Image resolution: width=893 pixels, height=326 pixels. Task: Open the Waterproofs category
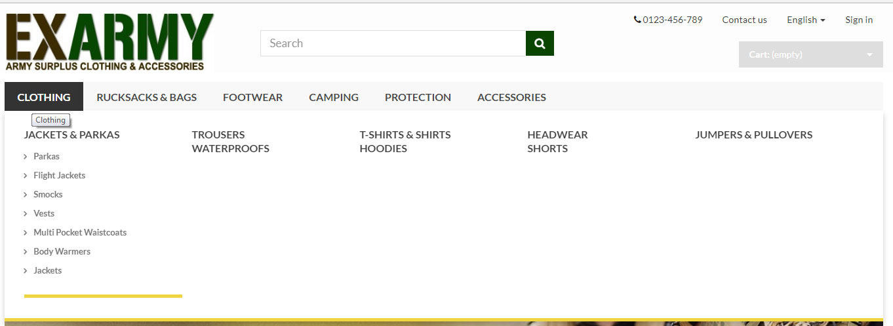click(x=230, y=148)
